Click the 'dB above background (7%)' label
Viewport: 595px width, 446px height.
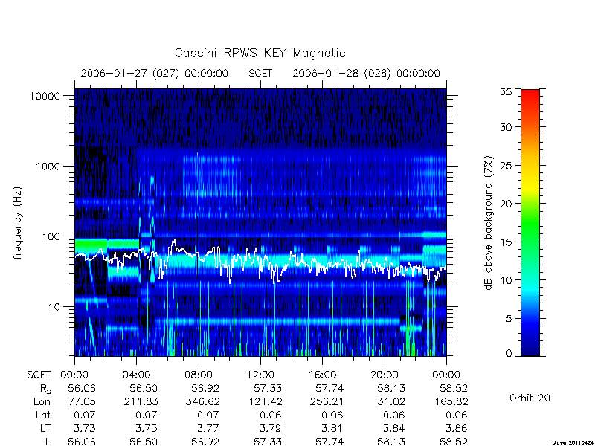click(489, 223)
